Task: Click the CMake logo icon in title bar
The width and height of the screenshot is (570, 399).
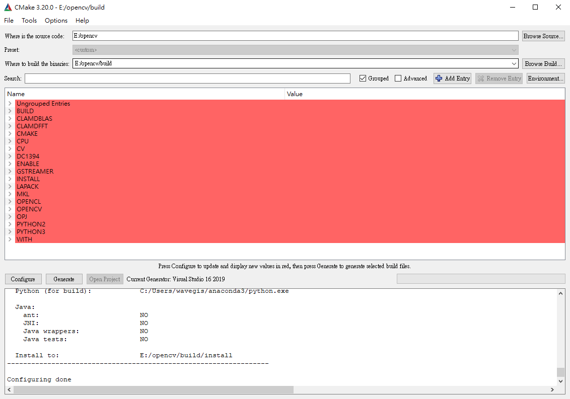Action: pos(8,7)
